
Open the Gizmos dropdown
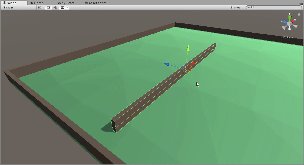pos(236,7)
